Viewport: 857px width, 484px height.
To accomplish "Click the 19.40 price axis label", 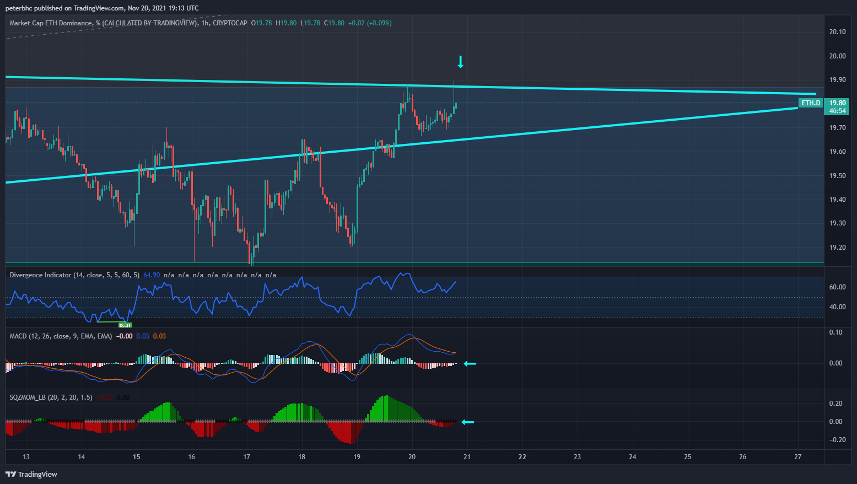I will pyautogui.click(x=837, y=200).
